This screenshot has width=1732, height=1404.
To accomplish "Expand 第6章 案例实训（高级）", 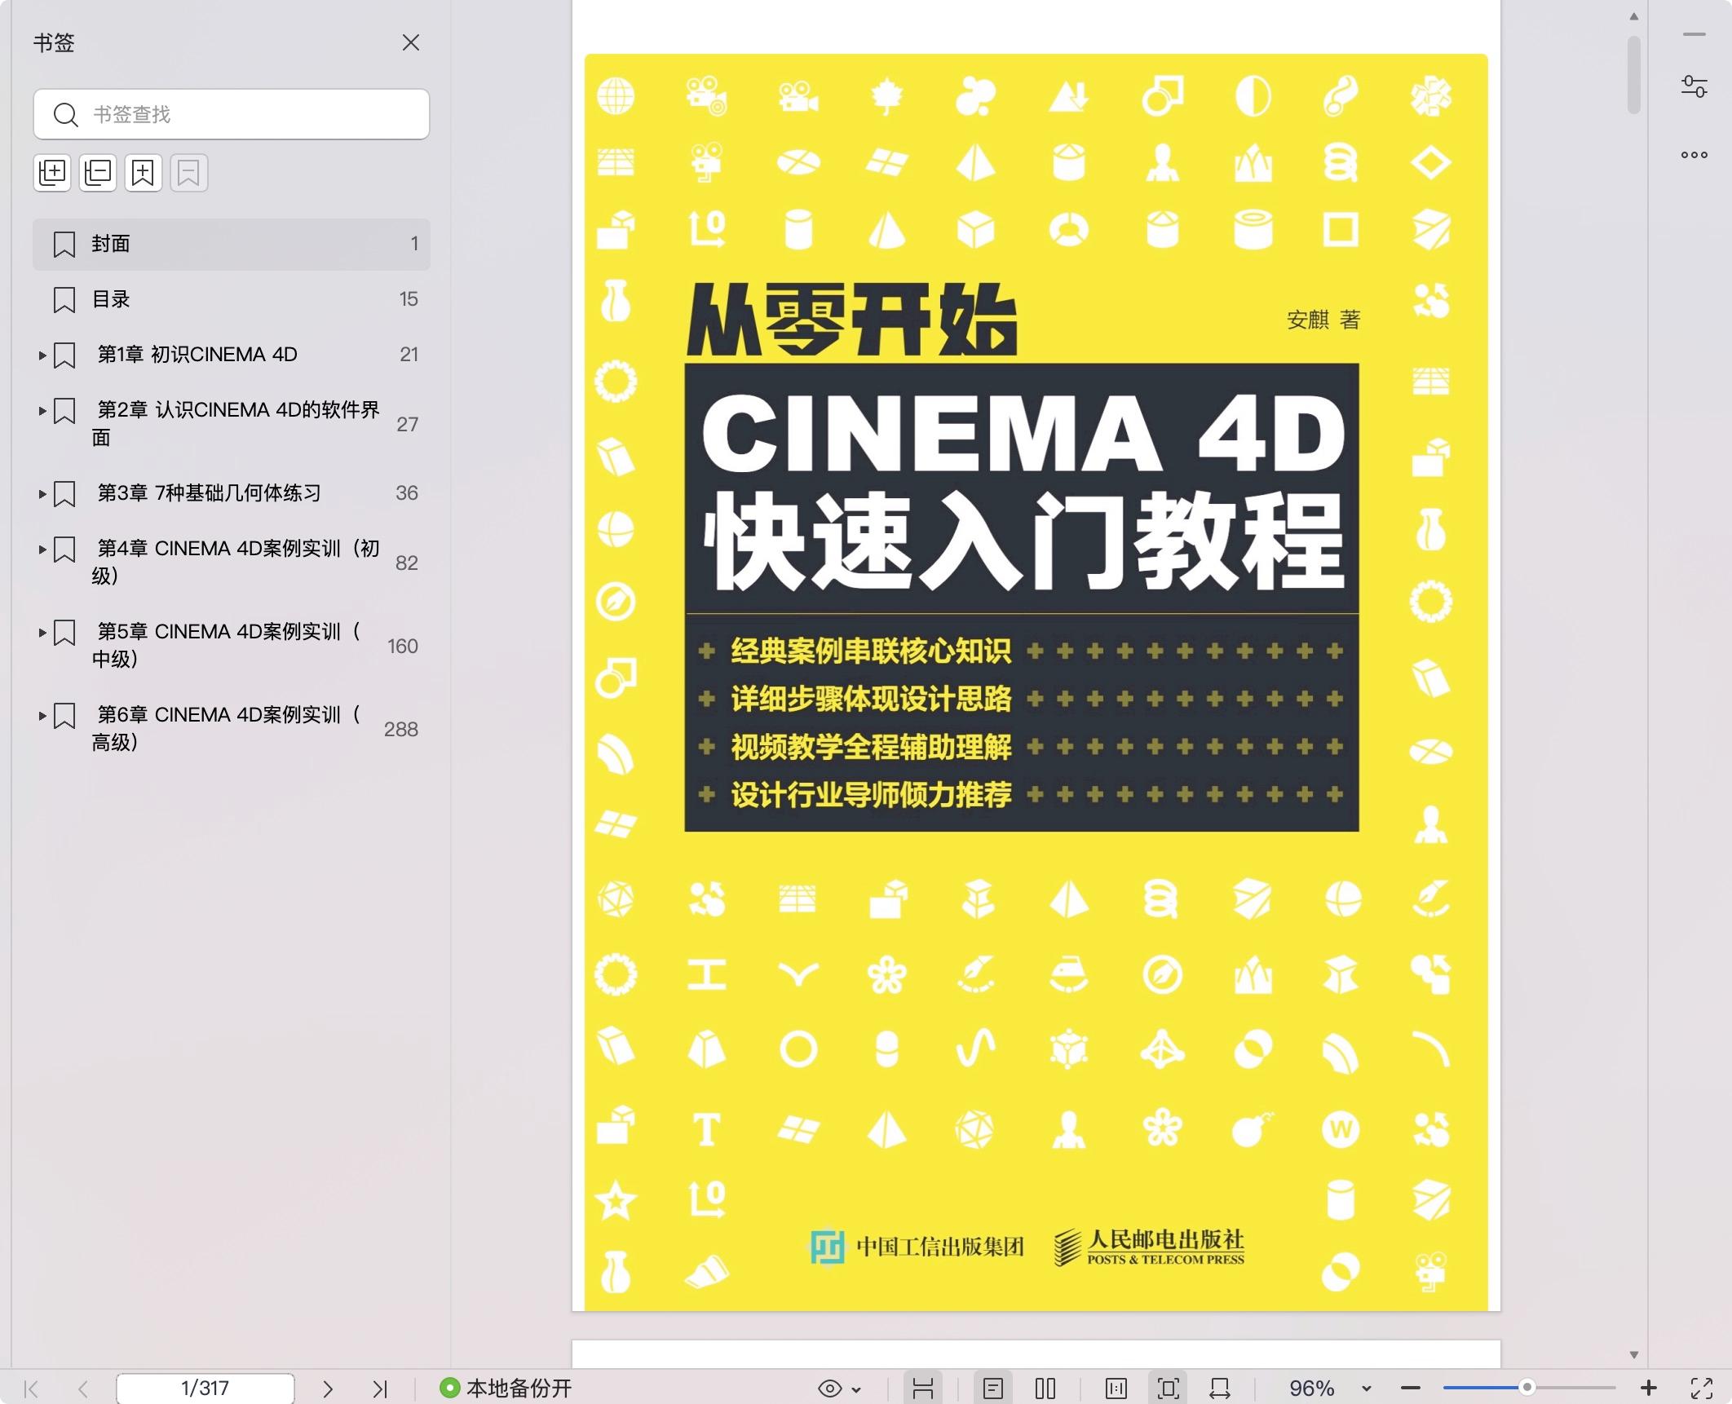I will click(x=42, y=715).
